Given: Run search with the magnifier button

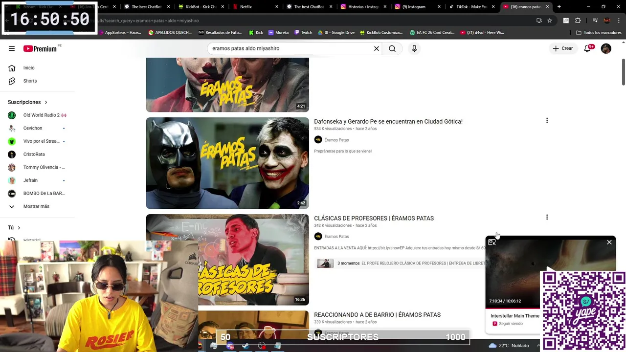Looking at the screenshot, I should point(392,48).
